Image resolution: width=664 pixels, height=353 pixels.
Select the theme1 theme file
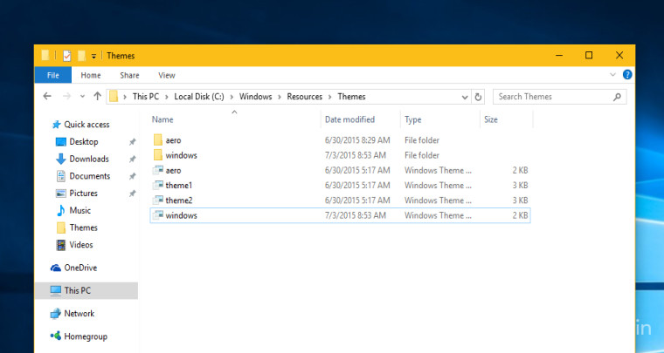(x=340, y=186)
